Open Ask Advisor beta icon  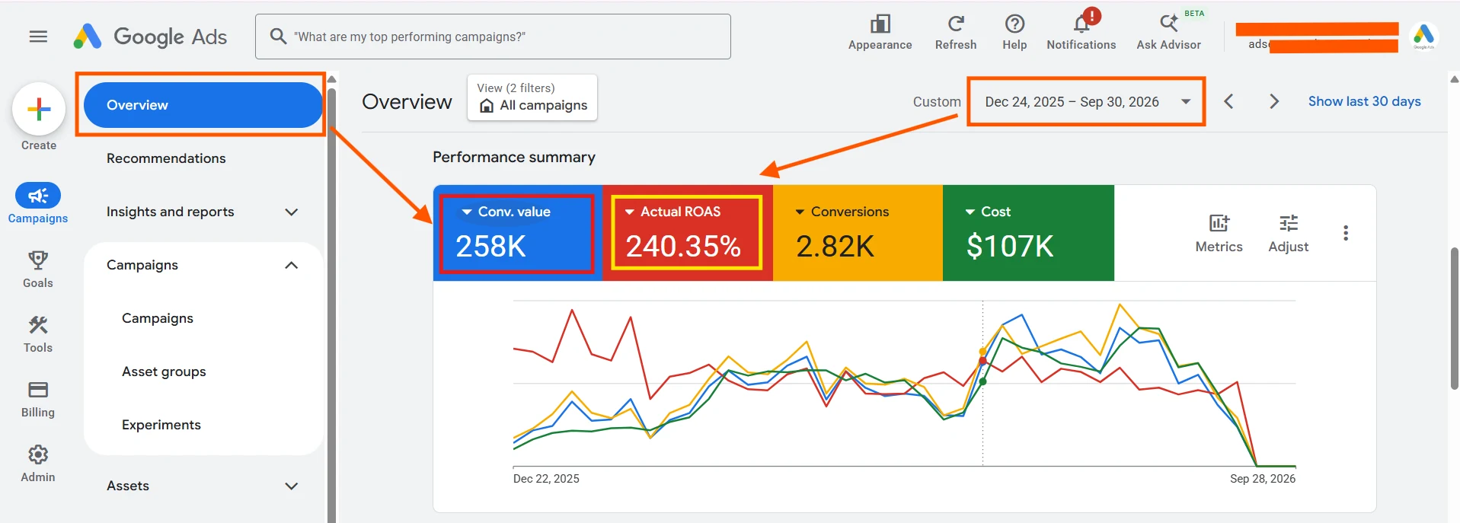pos(1168,24)
